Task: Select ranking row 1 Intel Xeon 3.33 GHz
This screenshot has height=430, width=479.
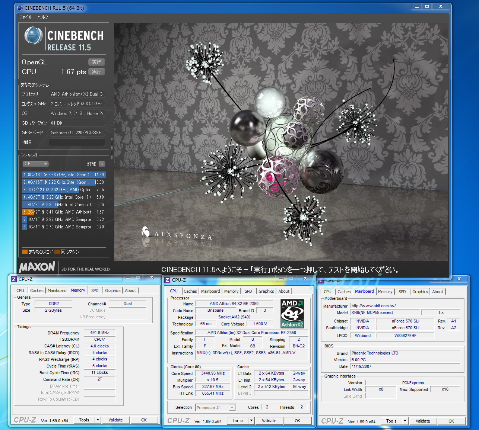Action: (64, 175)
